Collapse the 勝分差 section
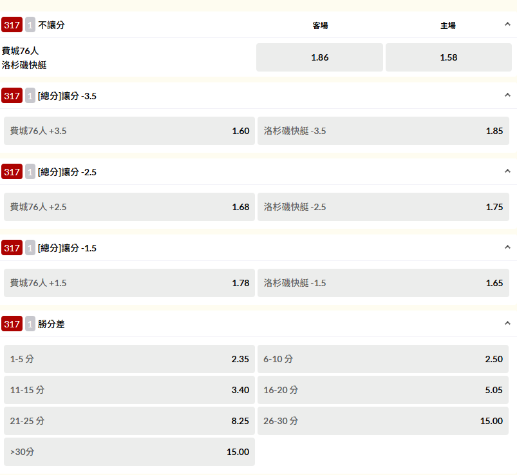517x475 pixels. tap(507, 324)
